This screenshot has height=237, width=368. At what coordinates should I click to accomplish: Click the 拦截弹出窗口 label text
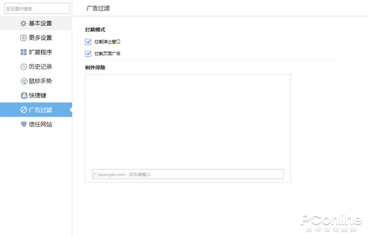coord(107,42)
